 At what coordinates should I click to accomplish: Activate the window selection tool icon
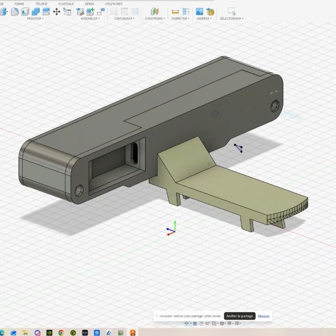232,11
